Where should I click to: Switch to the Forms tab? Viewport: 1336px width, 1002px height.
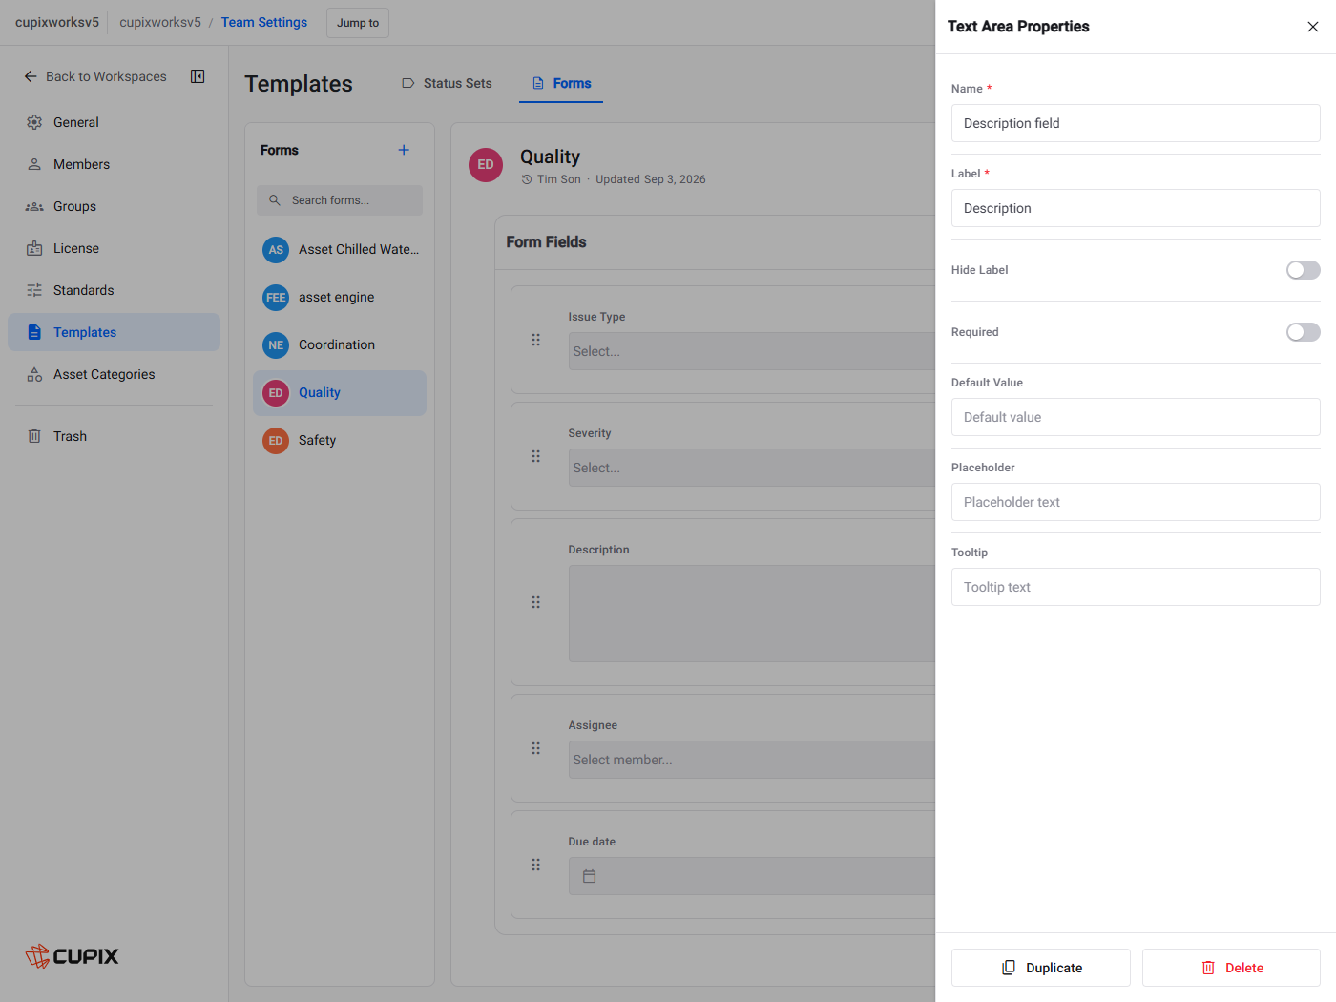(x=561, y=83)
